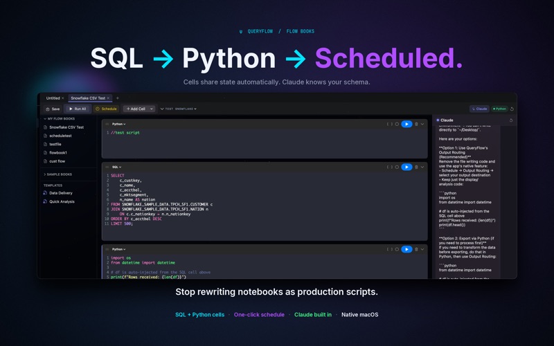The image size is (554, 346).
Task: Collapse first Python cell using chevron
Action: click(x=422, y=124)
